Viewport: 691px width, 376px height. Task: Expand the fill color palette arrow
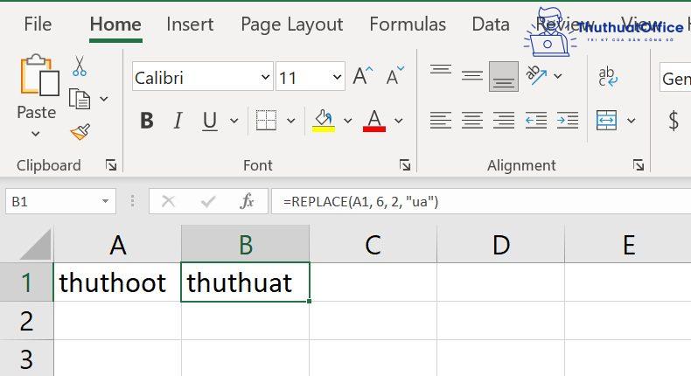(348, 121)
